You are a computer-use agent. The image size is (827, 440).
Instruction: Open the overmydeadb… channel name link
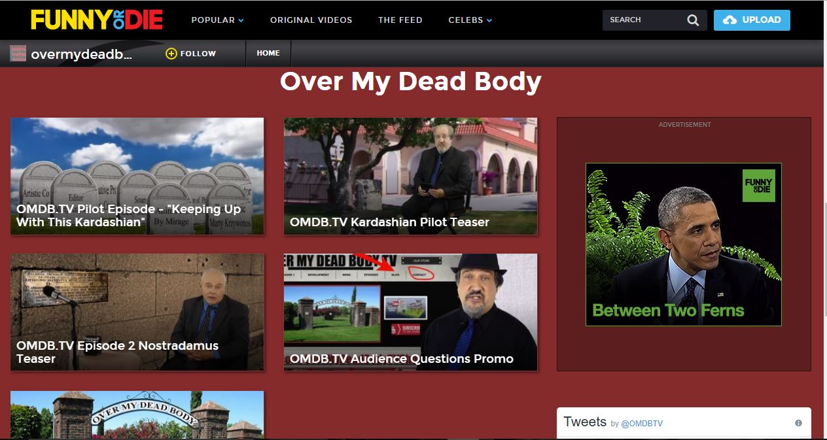click(x=82, y=54)
